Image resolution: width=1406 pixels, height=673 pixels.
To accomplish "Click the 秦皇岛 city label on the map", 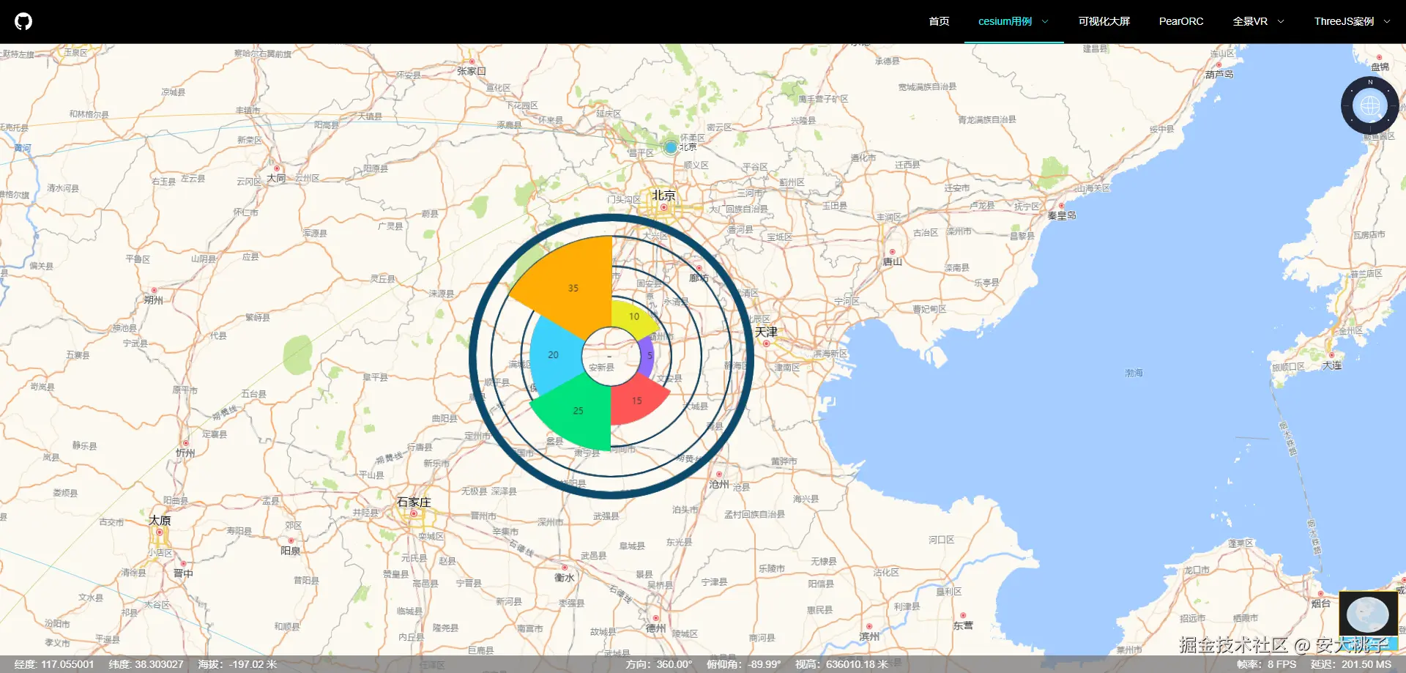I will click(1061, 215).
